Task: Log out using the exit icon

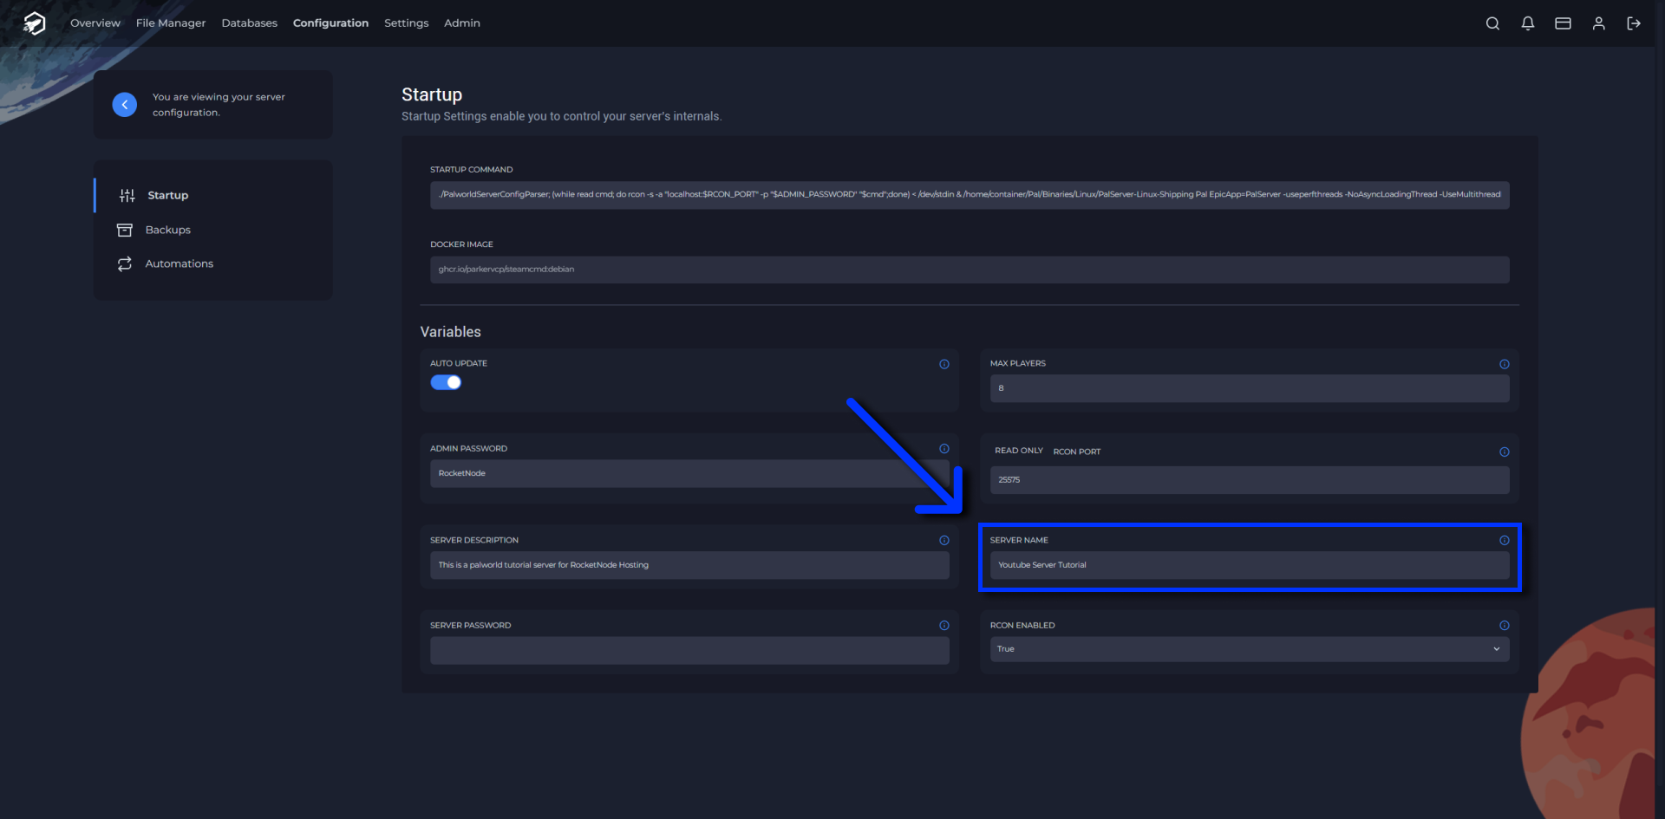Action: (1634, 23)
